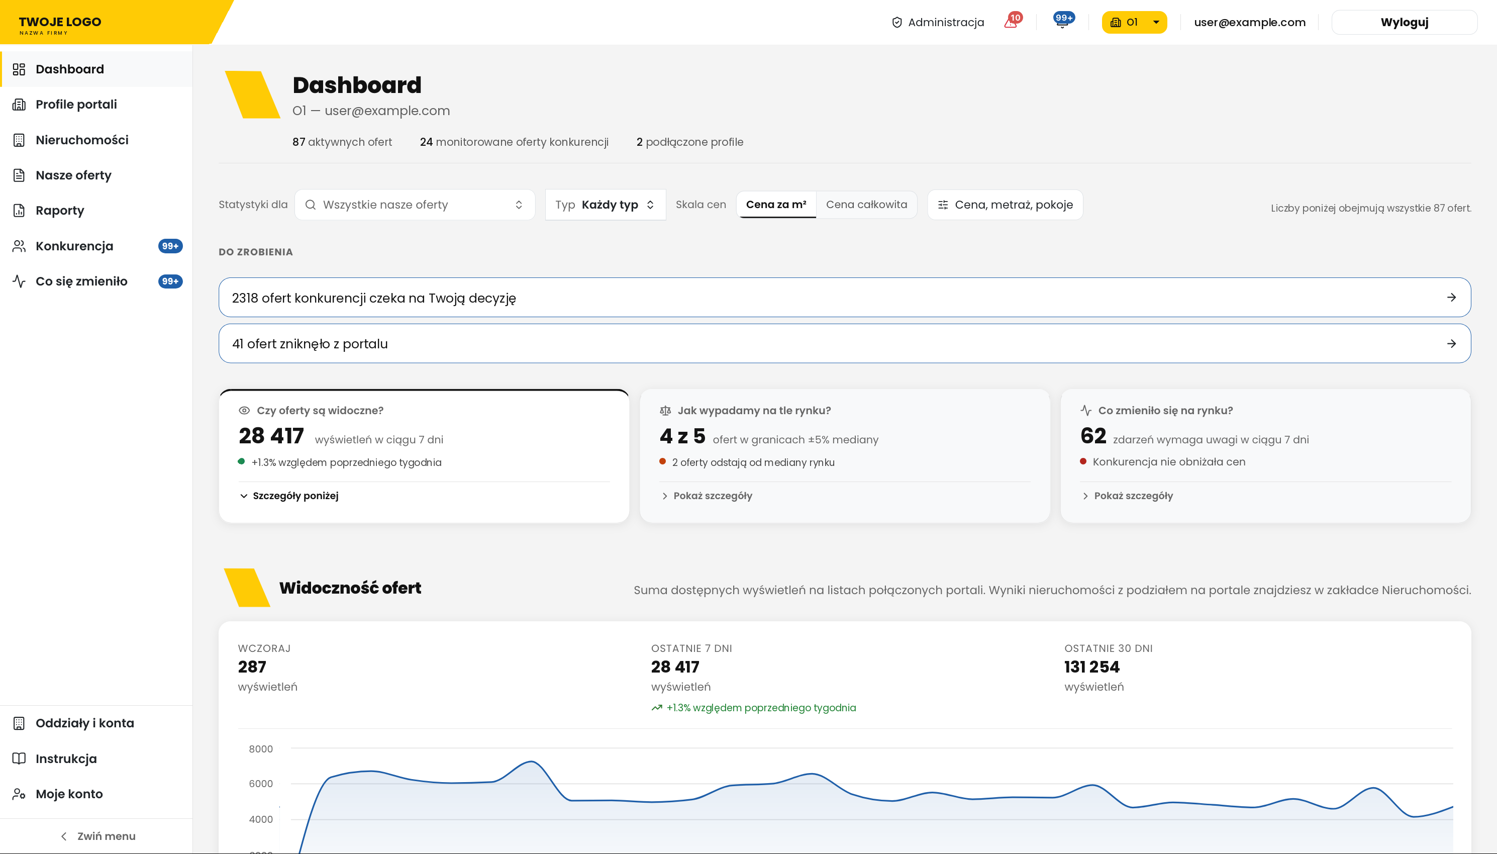The width and height of the screenshot is (1497, 854).
Task: Open the Typ Każdy typ dropdown
Action: 605,205
